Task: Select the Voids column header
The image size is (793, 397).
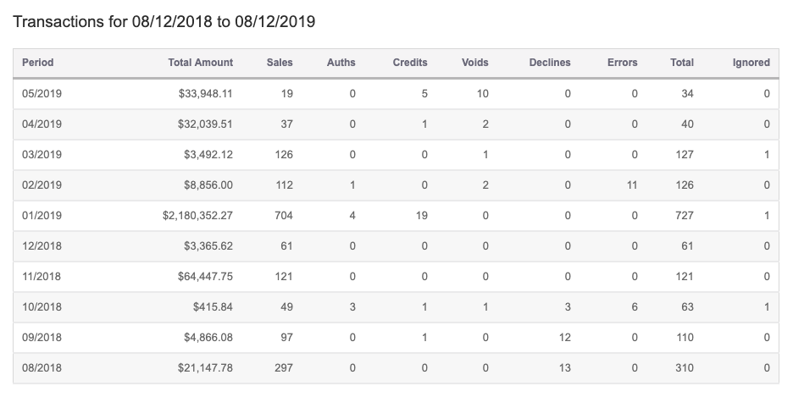Action: pos(474,63)
